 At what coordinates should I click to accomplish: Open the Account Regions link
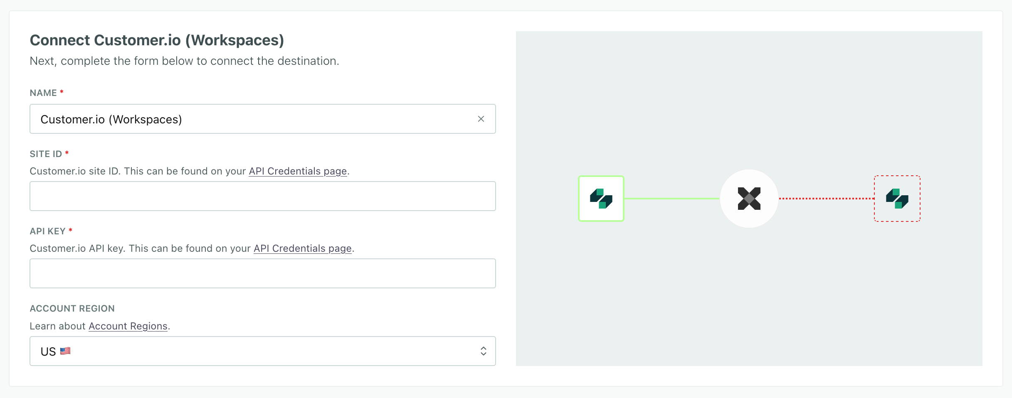[128, 326]
